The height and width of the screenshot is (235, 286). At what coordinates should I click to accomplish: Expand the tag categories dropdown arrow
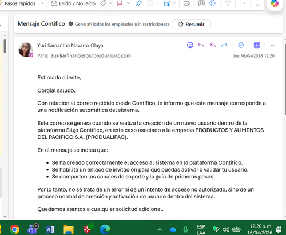pyautogui.click(x=110, y=3)
